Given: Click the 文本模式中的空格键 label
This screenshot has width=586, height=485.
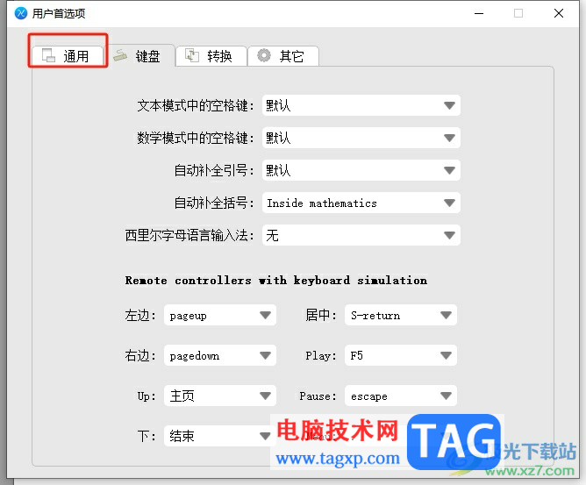Looking at the screenshot, I should 196,106.
